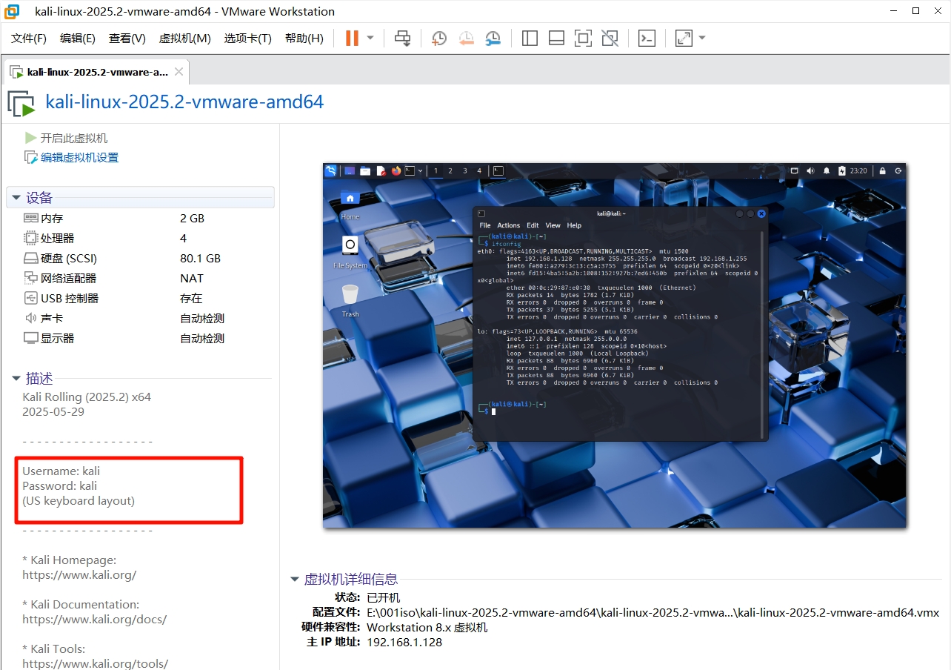Close the kali@kali terminal window

[761, 213]
